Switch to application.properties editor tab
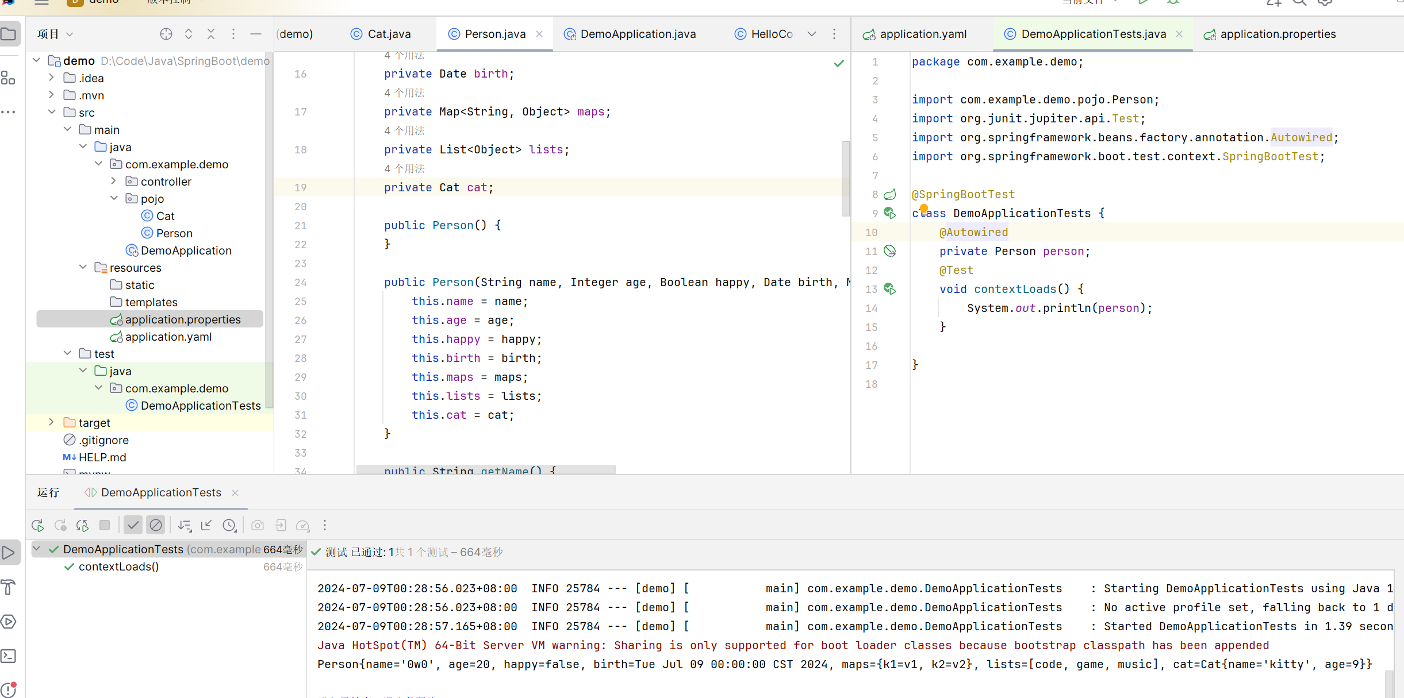1404x698 pixels. (1269, 34)
